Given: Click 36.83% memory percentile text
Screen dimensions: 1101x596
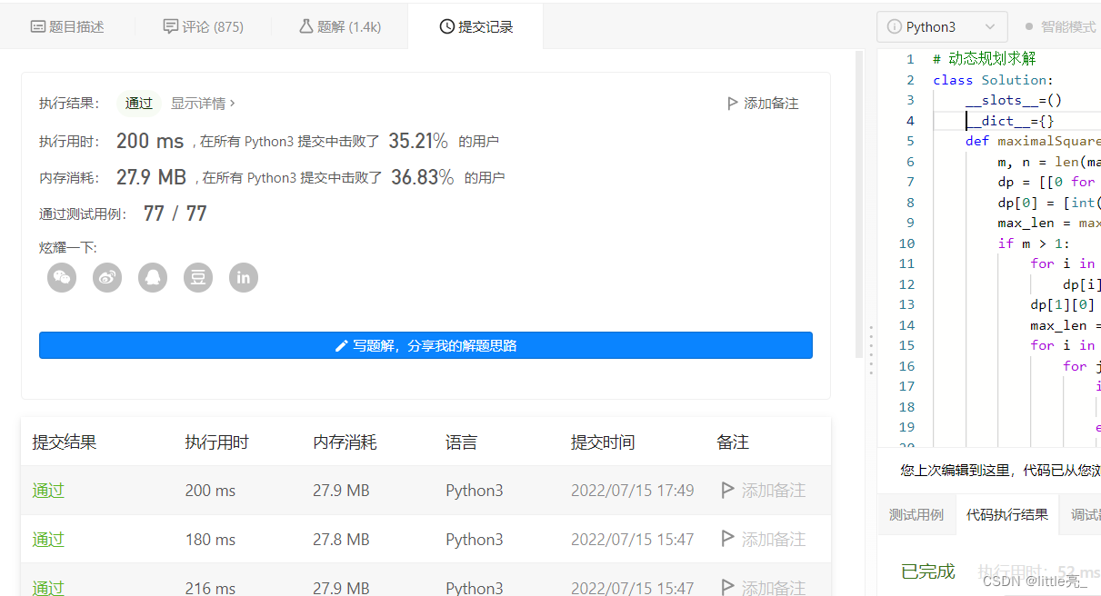Looking at the screenshot, I should [423, 177].
